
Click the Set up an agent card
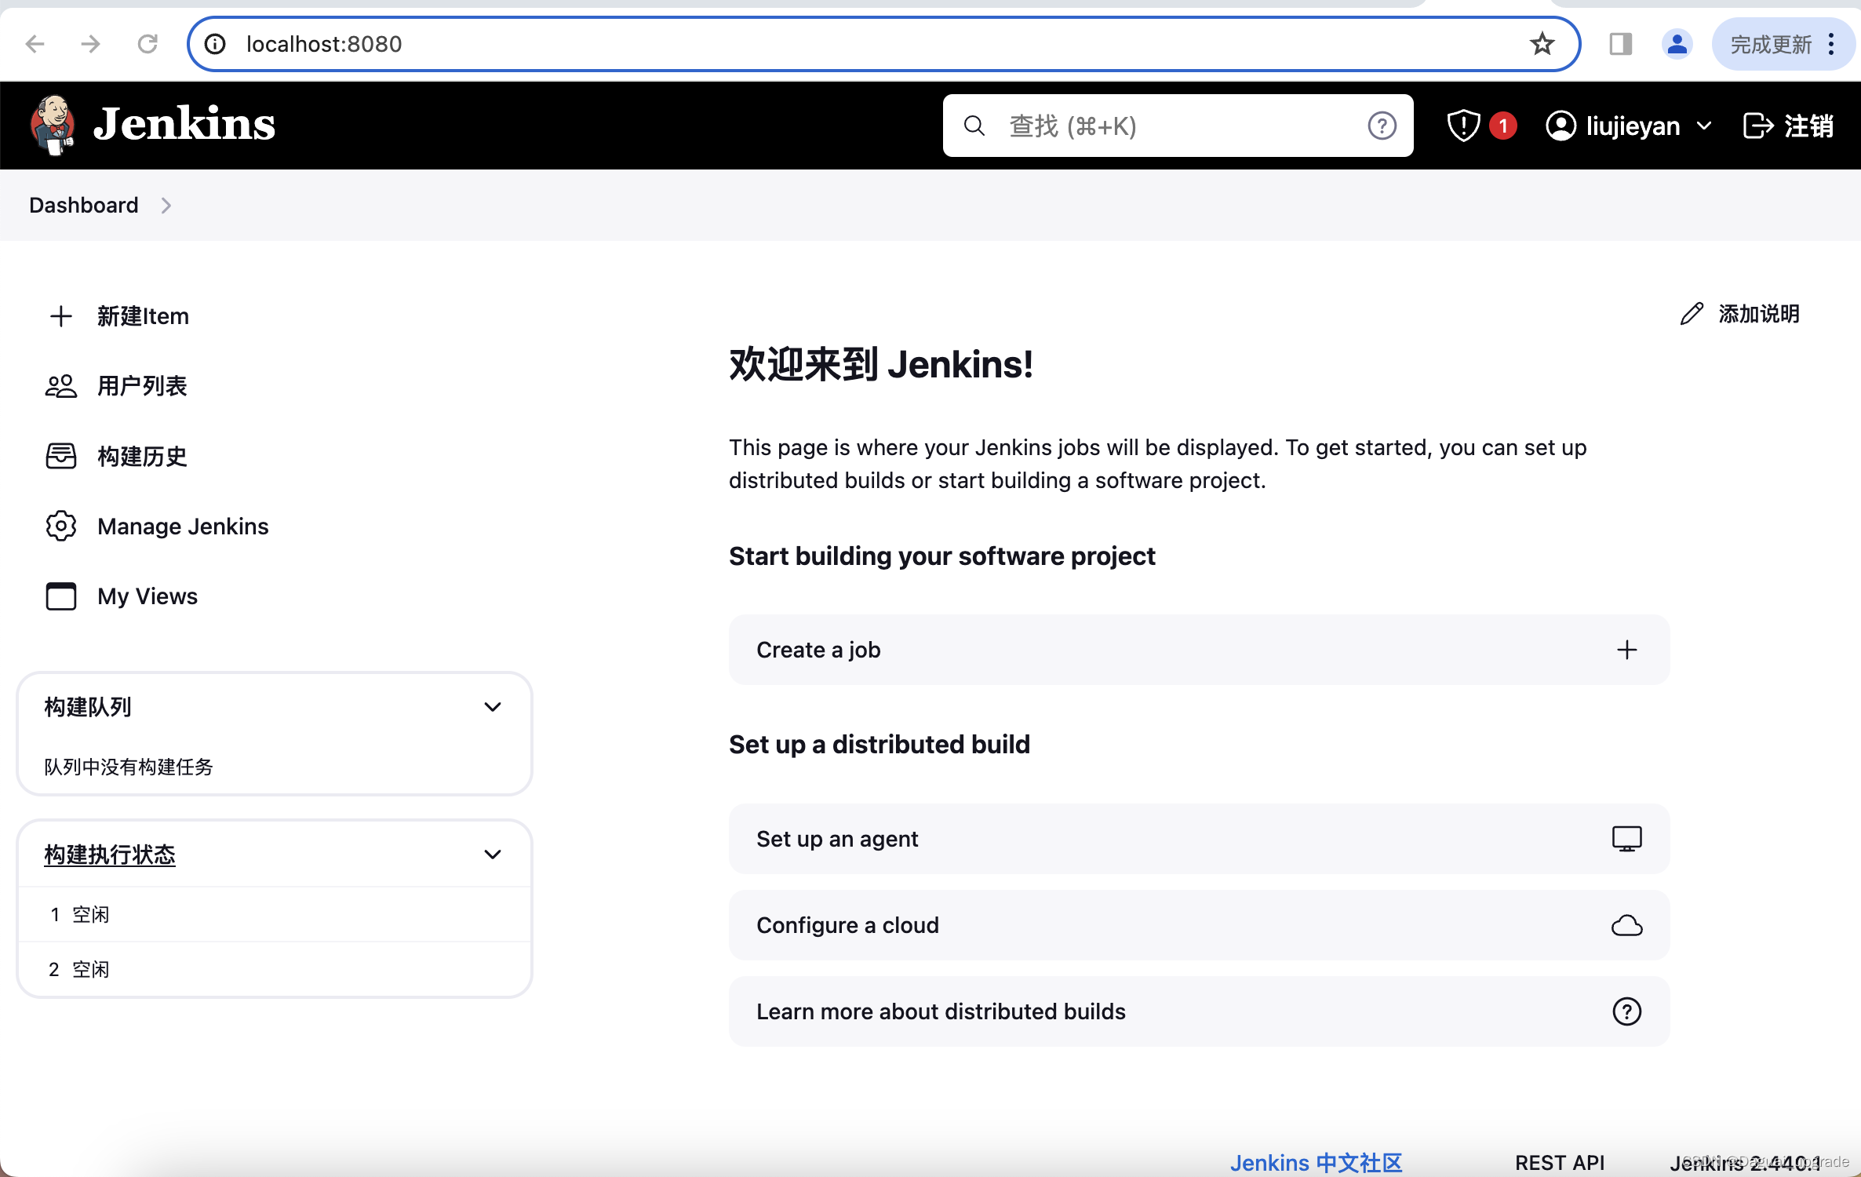click(x=1199, y=839)
